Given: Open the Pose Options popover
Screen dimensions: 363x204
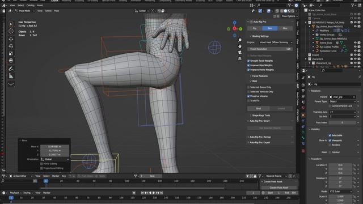Looking at the screenshot, I should coord(290,16).
